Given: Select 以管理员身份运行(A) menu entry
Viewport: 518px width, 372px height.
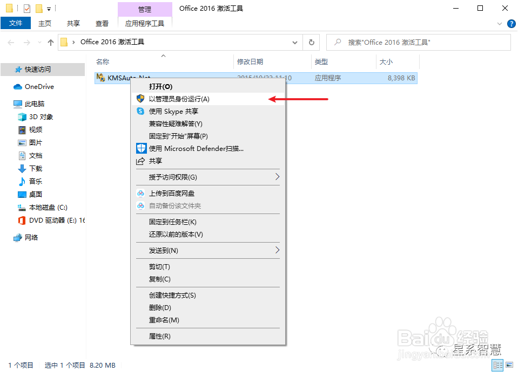Looking at the screenshot, I should point(208,99).
